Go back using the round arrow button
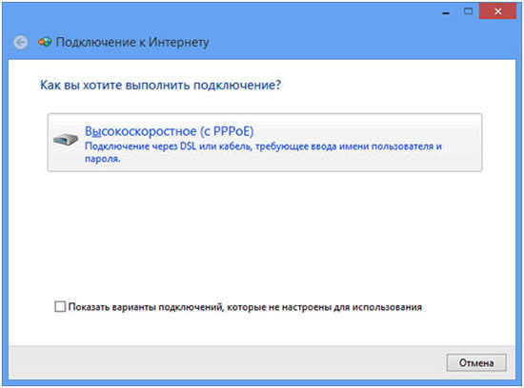 click(x=21, y=43)
